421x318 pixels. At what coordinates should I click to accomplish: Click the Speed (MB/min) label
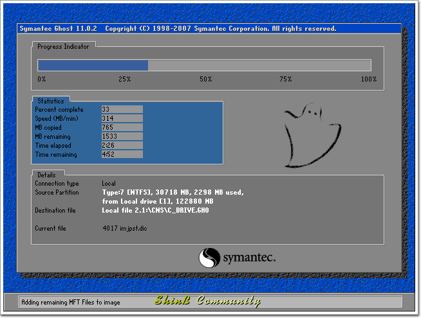point(57,118)
